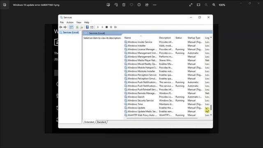The height and width of the screenshot is (148, 263).
Task: Select the Windows Media Player Net... row
Action: click(167, 60)
